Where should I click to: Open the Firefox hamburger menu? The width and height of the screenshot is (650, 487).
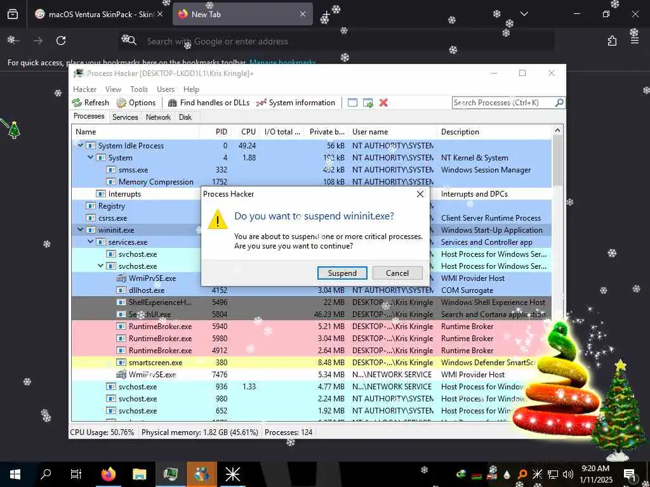click(x=635, y=41)
